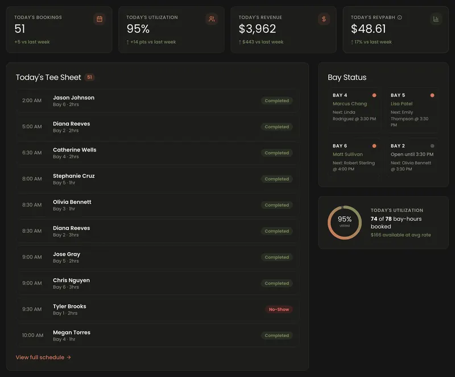Screen dimensions: 455x377
Task: Click the 51 badge beside Today's Tee Sheet
Action: pyautogui.click(x=89, y=77)
